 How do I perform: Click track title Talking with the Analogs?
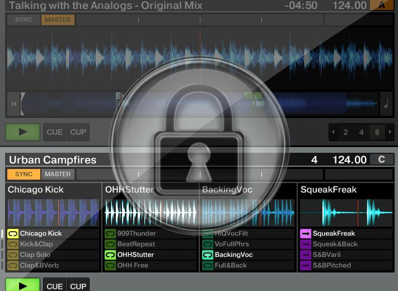click(x=106, y=6)
